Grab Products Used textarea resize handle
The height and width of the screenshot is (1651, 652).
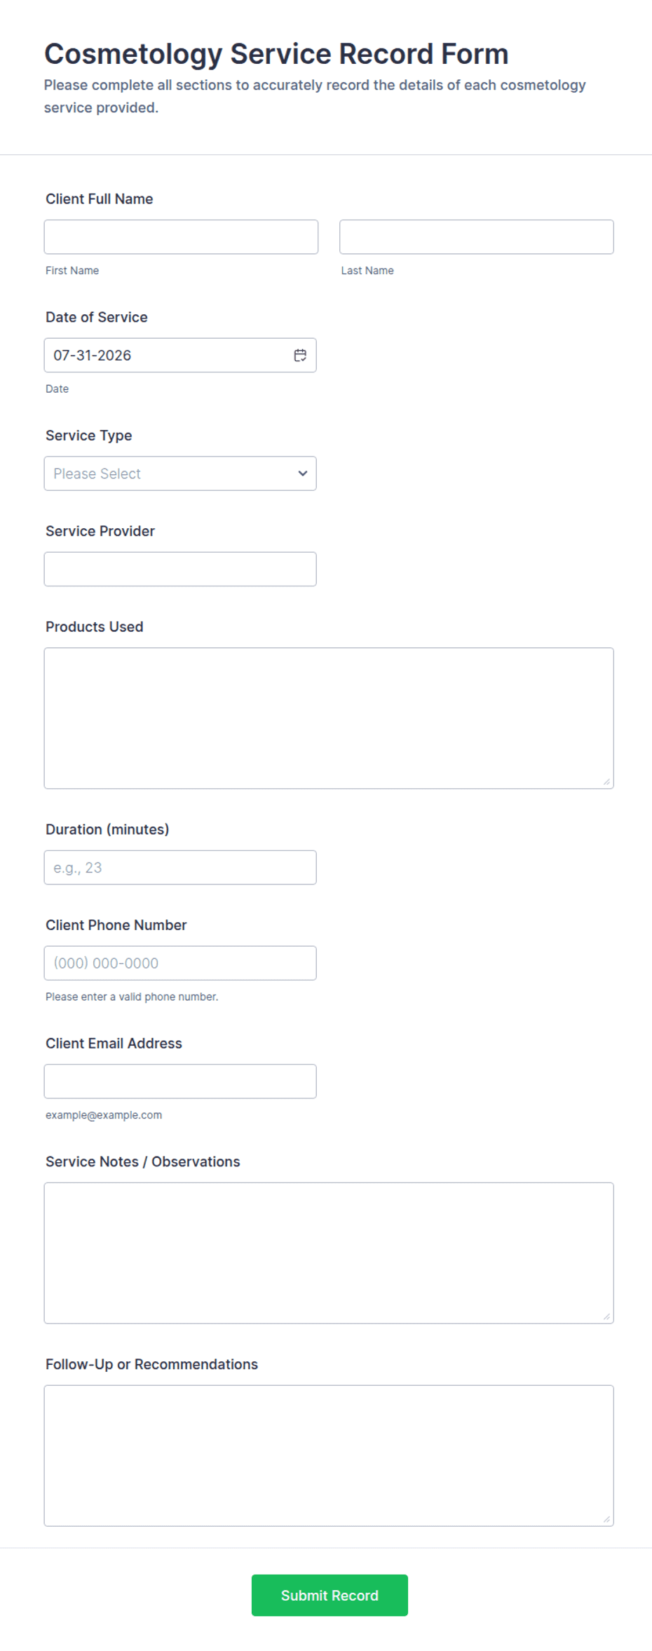pos(606,781)
